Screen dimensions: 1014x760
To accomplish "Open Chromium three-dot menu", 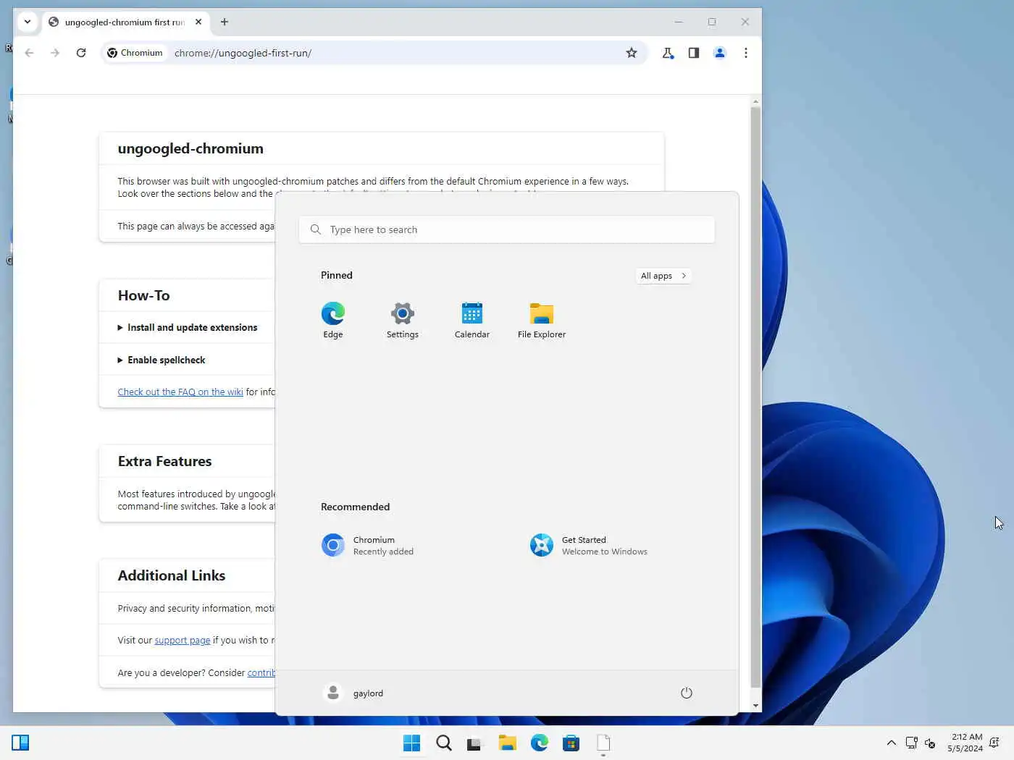I will click(746, 53).
